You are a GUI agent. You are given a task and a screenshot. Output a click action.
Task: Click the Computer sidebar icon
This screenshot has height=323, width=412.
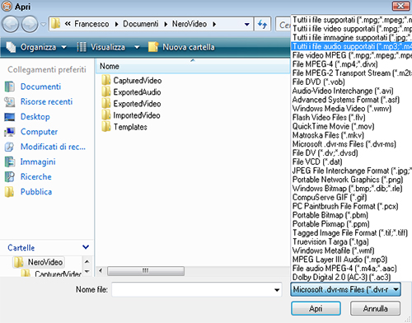[10, 132]
